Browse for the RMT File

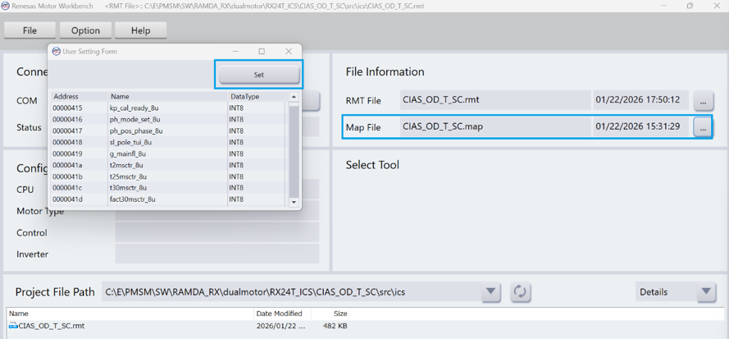(704, 100)
